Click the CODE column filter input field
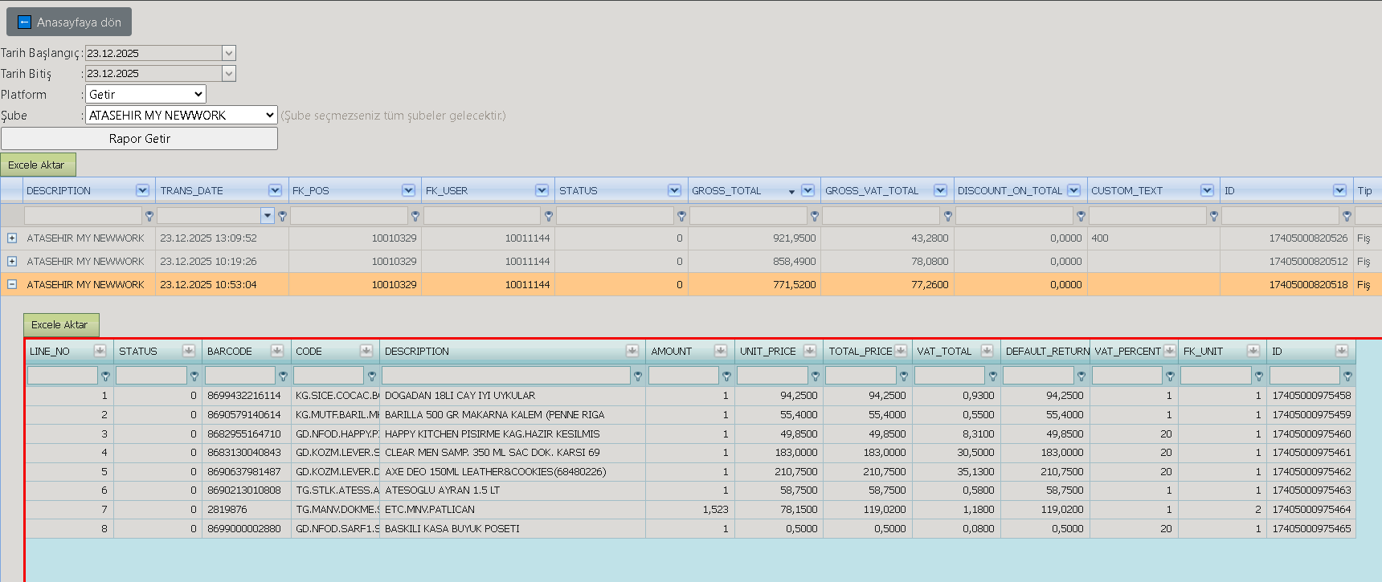1382x582 pixels. [x=329, y=375]
